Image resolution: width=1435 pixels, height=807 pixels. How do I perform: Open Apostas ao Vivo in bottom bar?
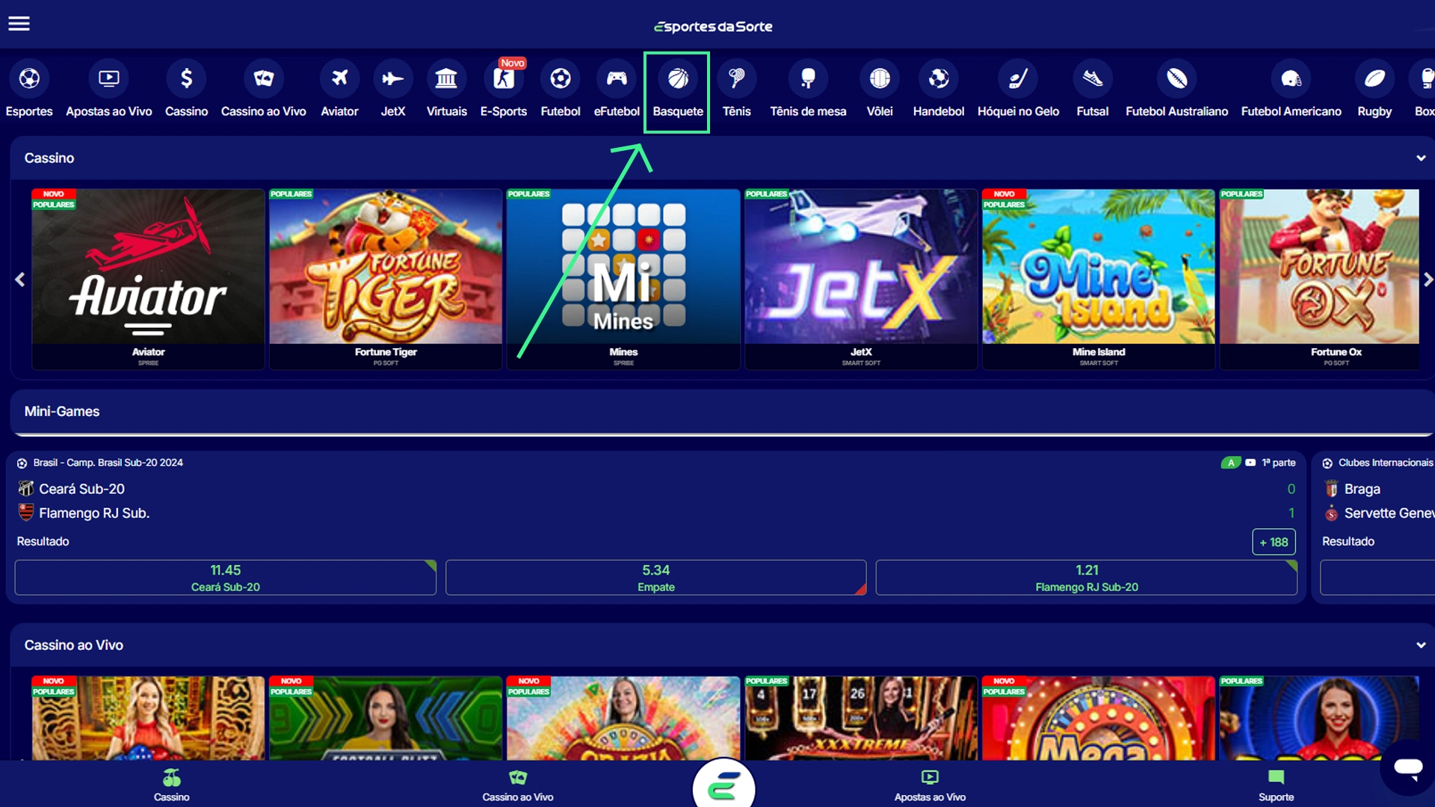tap(930, 785)
